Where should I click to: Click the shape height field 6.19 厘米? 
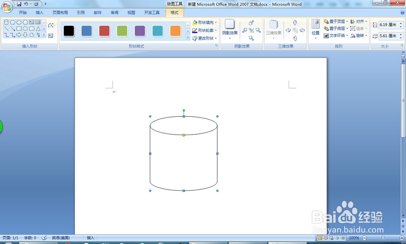(x=389, y=25)
